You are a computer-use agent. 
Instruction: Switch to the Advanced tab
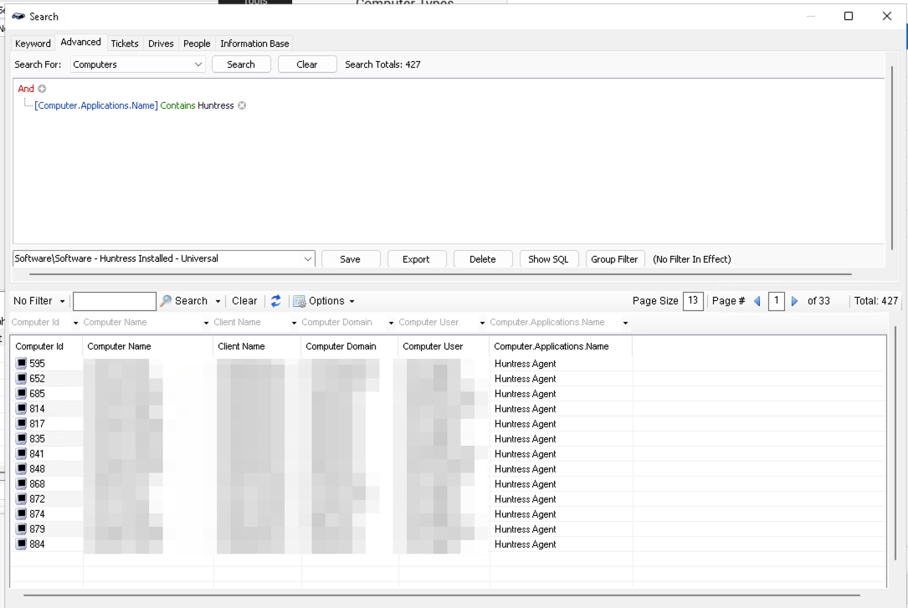(80, 42)
